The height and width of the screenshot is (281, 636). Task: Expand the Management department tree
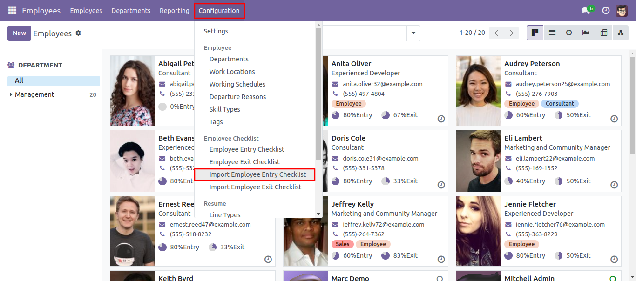pos(11,94)
